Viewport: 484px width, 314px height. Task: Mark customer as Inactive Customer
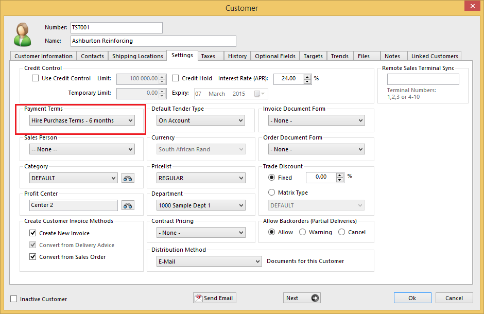pyautogui.click(x=14, y=299)
